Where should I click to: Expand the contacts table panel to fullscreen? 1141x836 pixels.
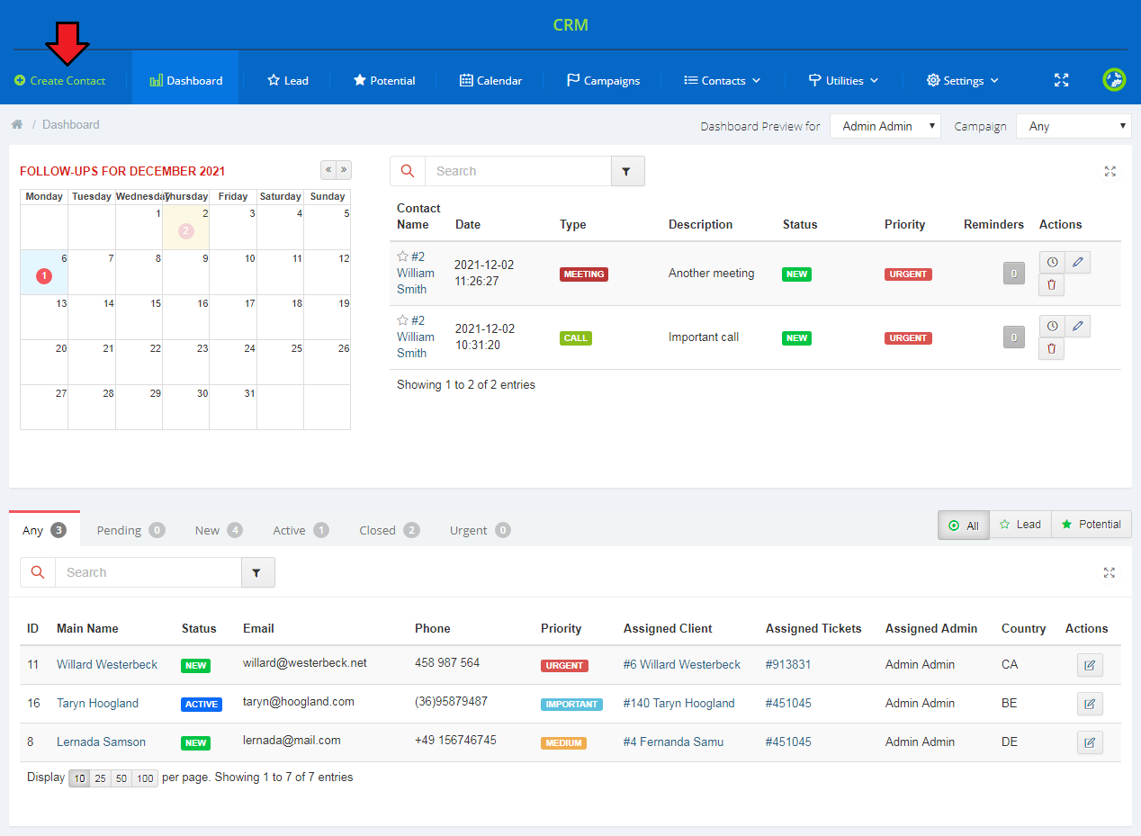(x=1110, y=572)
